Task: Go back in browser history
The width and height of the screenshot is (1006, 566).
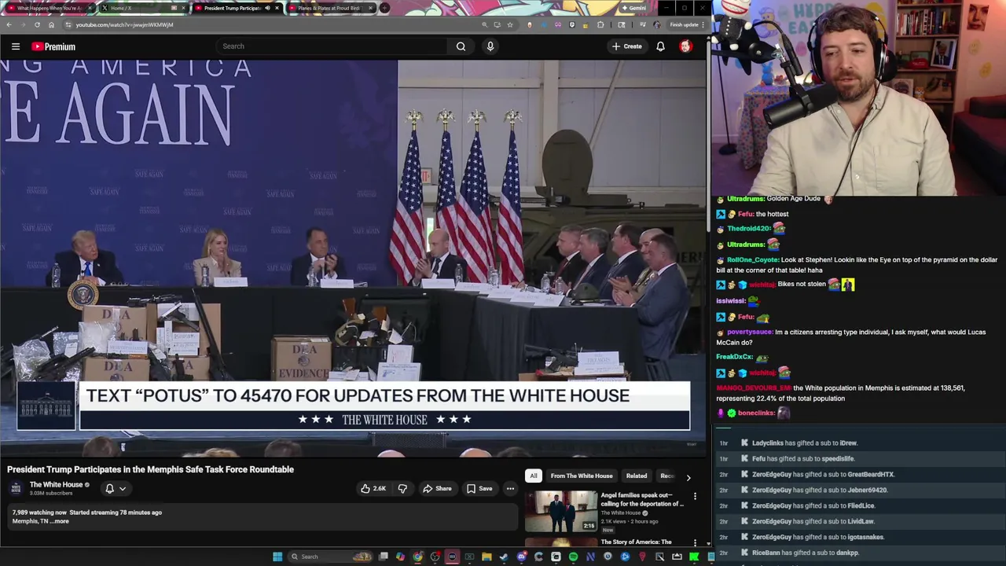Action: pos(9,24)
